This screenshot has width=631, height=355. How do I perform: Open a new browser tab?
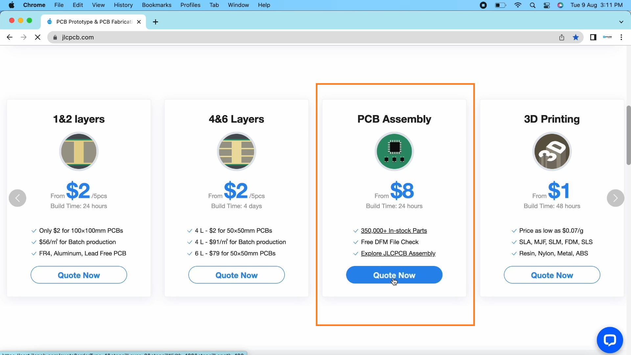(x=156, y=22)
